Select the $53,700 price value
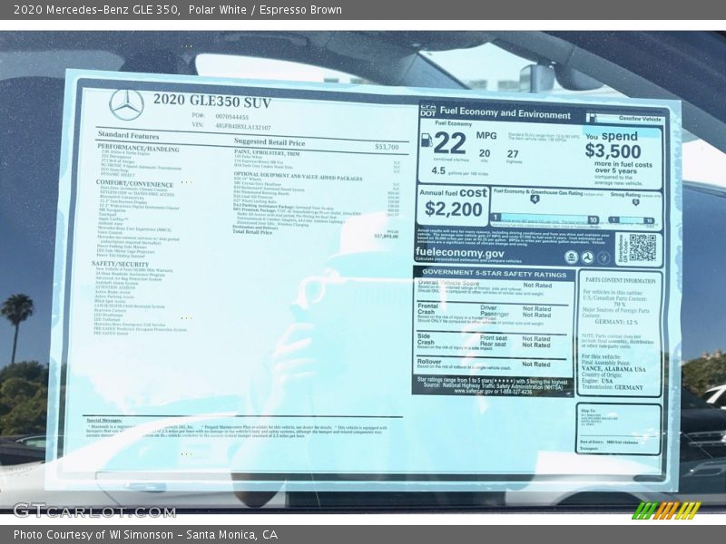Image resolution: width=726 pixels, height=544 pixels. click(387, 147)
